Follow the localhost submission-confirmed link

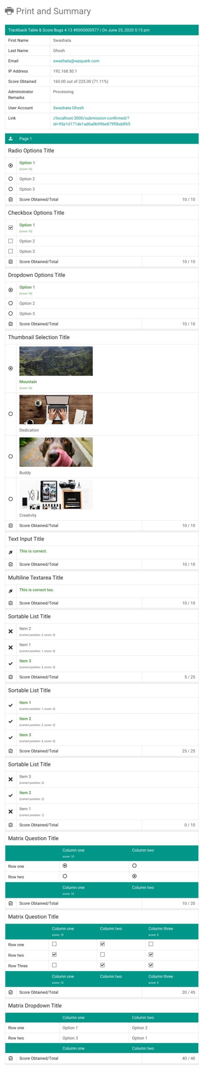[x=91, y=121]
